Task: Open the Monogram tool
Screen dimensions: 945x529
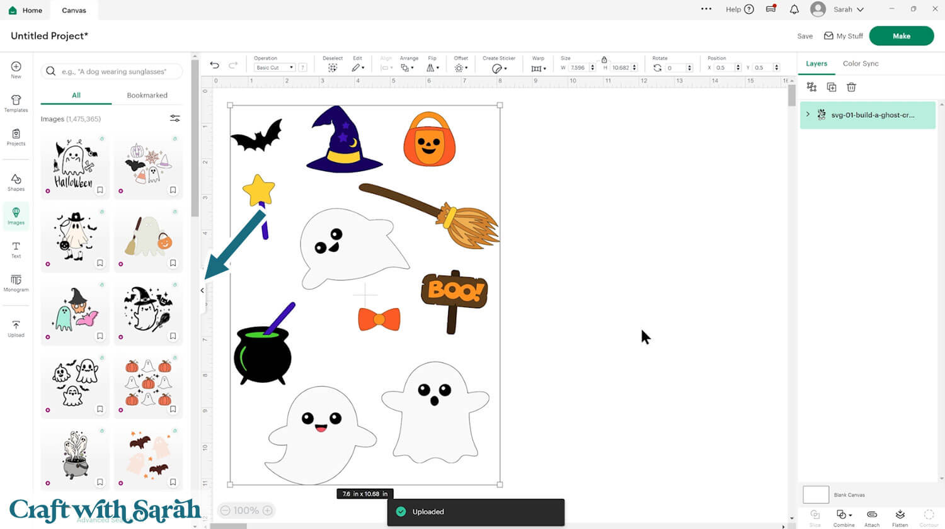Action: [x=16, y=283]
